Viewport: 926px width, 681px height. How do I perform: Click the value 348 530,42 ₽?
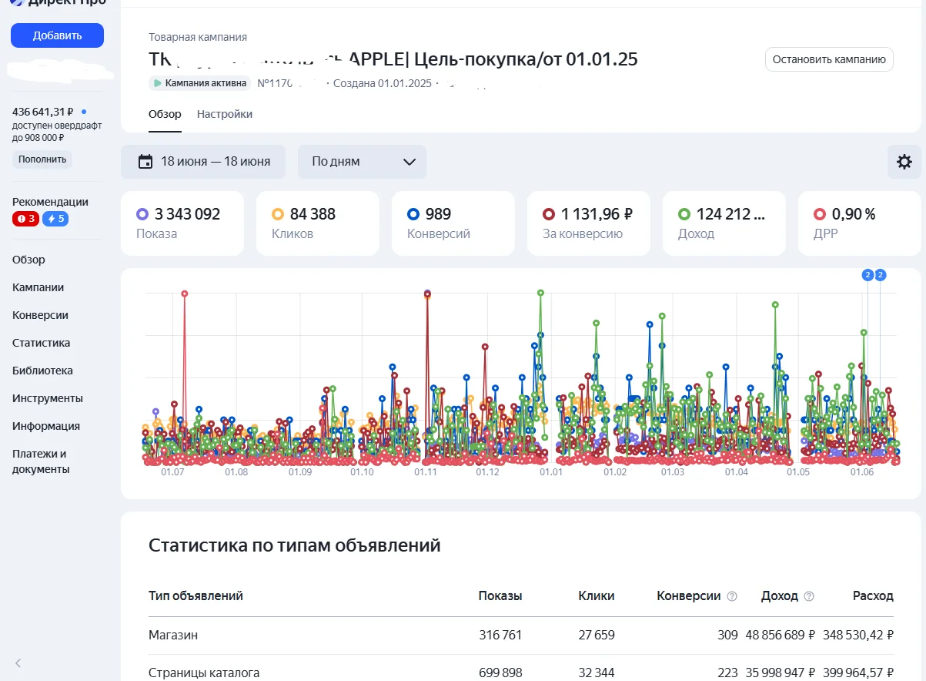click(857, 636)
